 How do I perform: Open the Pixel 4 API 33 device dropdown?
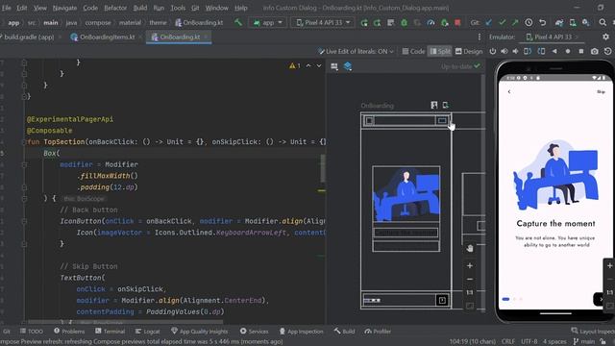click(323, 23)
